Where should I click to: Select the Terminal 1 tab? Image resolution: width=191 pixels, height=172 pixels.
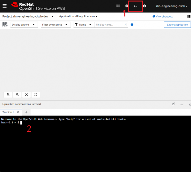[8, 112]
